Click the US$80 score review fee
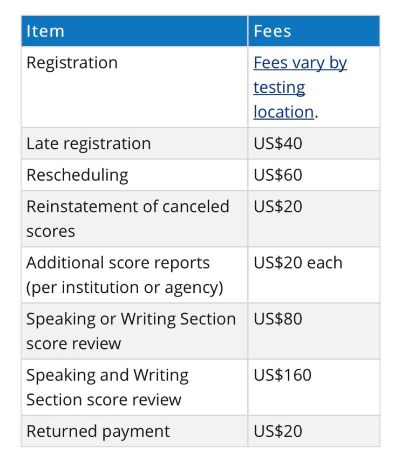 [x=278, y=319]
